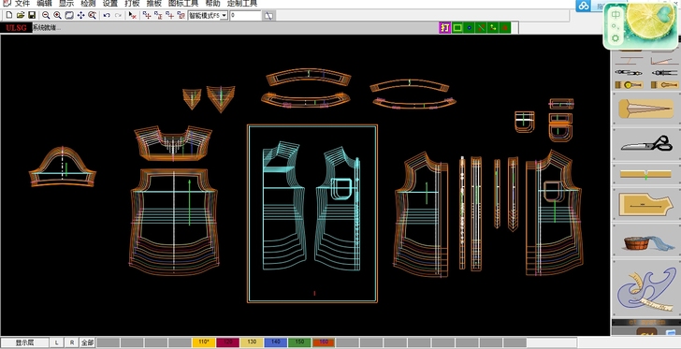Select the pointer with red X tool
This screenshot has width=681, height=349.
pos(133,15)
